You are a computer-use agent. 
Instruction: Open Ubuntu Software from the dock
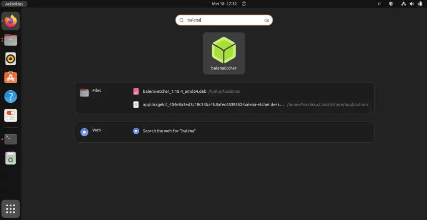tap(10, 78)
